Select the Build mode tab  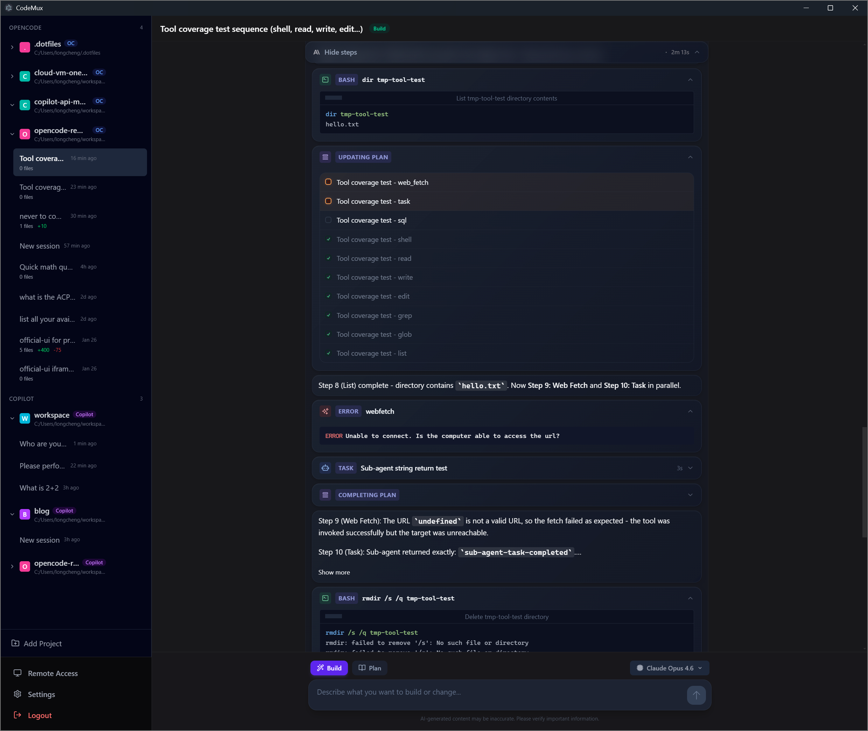tap(329, 668)
